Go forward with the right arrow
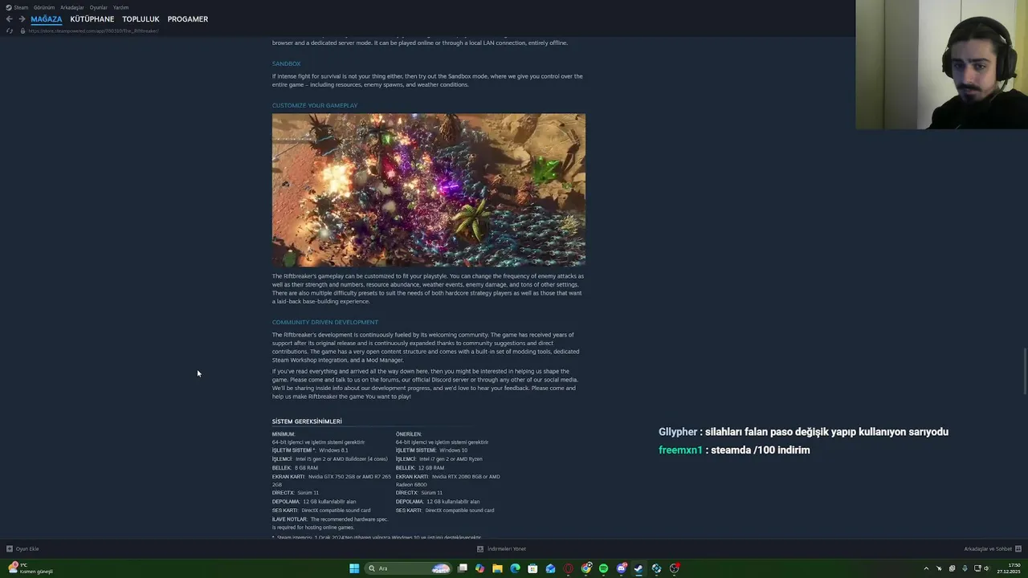The width and height of the screenshot is (1028, 578). click(21, 19)
